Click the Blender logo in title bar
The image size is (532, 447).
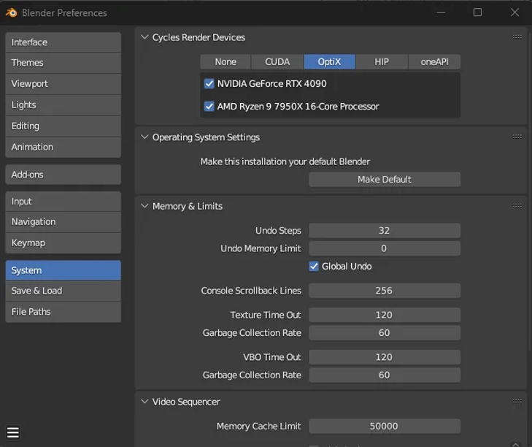[x=10, y=12]
